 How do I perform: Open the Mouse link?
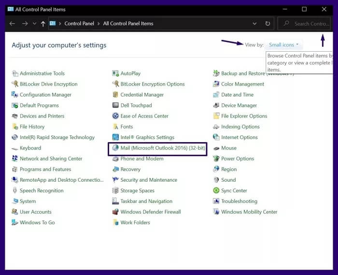coord(229,148)
